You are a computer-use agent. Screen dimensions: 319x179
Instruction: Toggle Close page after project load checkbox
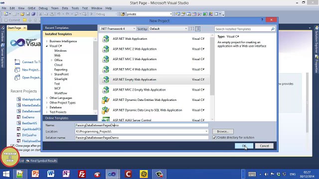pos(12,146)
